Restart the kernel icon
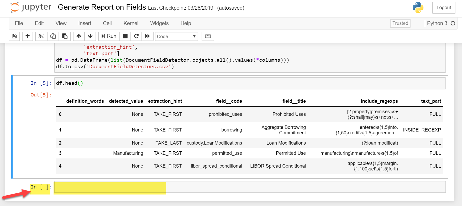 click(x=136, y=36)
